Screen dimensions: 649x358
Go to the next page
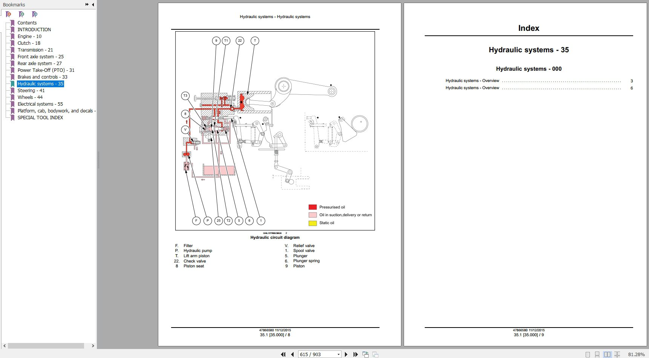pyautogui.click(x=346, y=354)
